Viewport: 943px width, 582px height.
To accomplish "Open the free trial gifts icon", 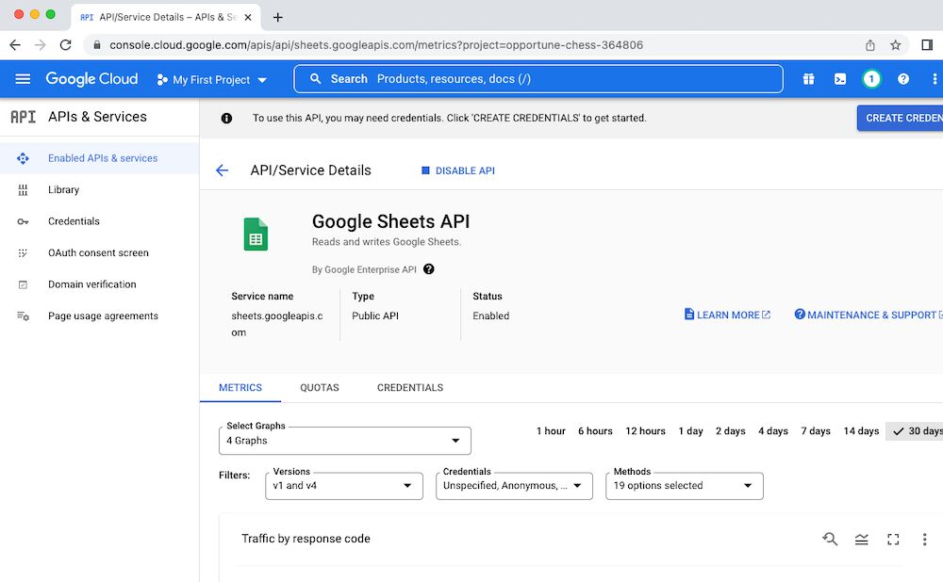I will pos(808,79).
